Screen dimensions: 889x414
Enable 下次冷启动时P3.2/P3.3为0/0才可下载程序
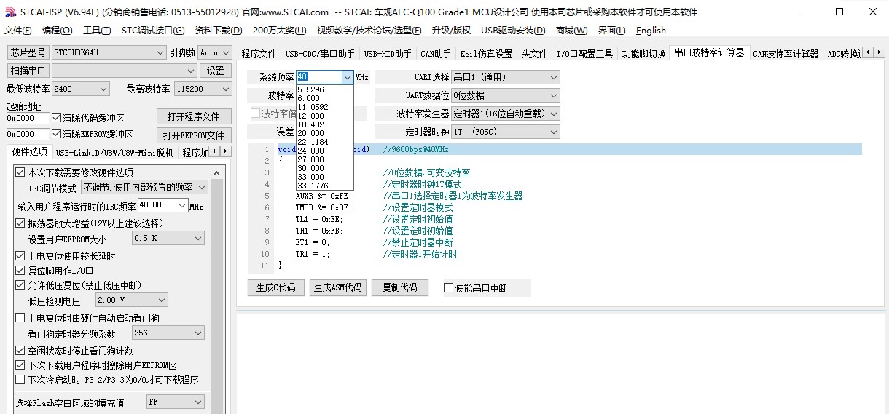click(x=20, y=380)
